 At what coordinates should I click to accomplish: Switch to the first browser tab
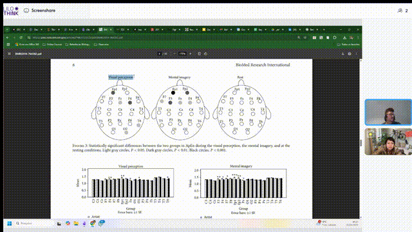pyautogui.click(x=19, y=30)
